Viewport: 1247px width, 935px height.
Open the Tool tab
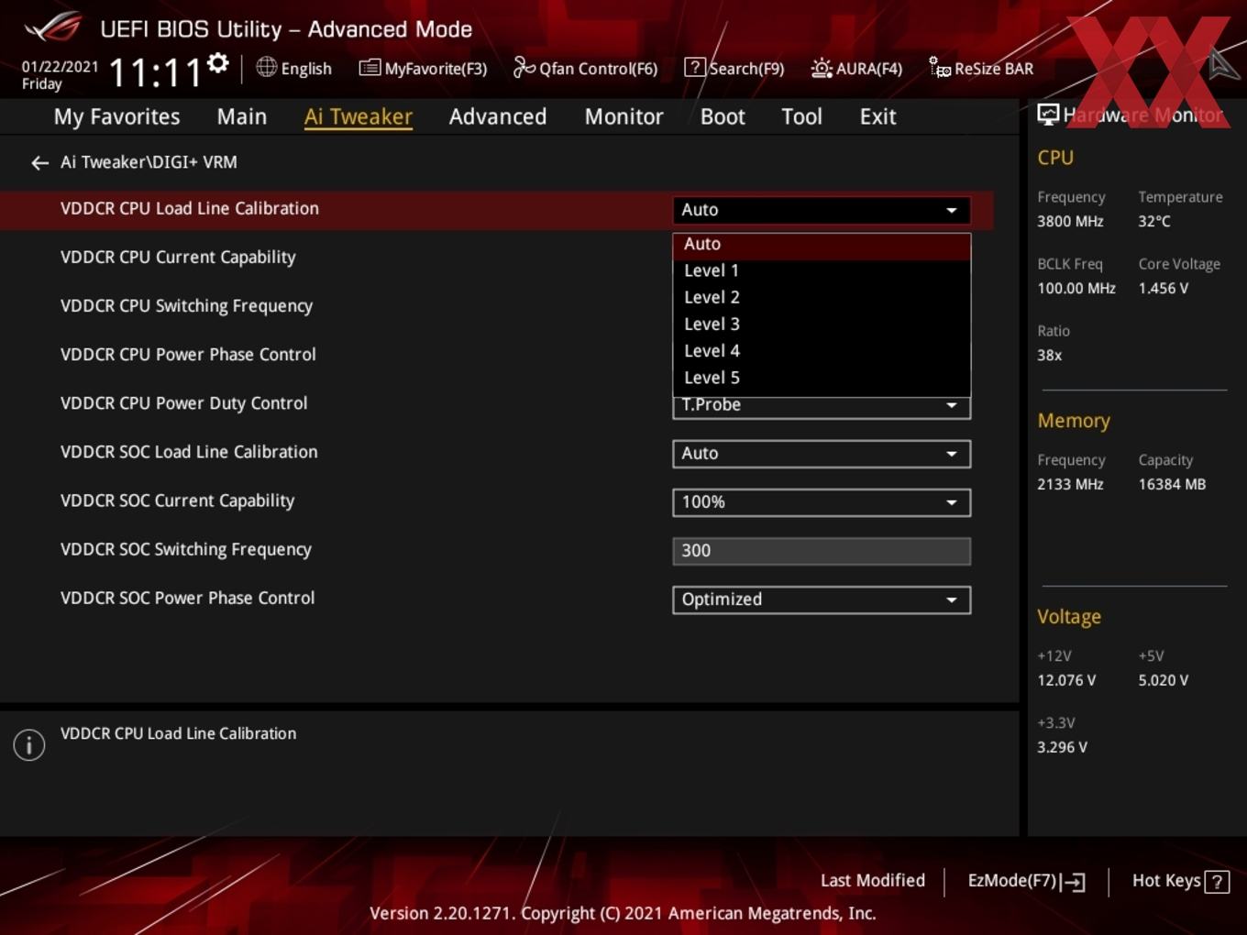point(801,116)
